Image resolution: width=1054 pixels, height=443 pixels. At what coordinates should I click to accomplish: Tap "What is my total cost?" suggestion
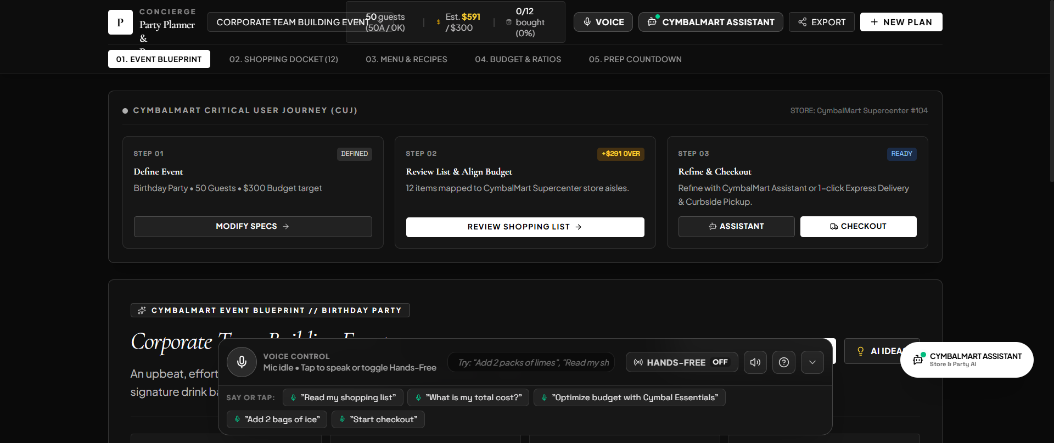click(469, 397)
